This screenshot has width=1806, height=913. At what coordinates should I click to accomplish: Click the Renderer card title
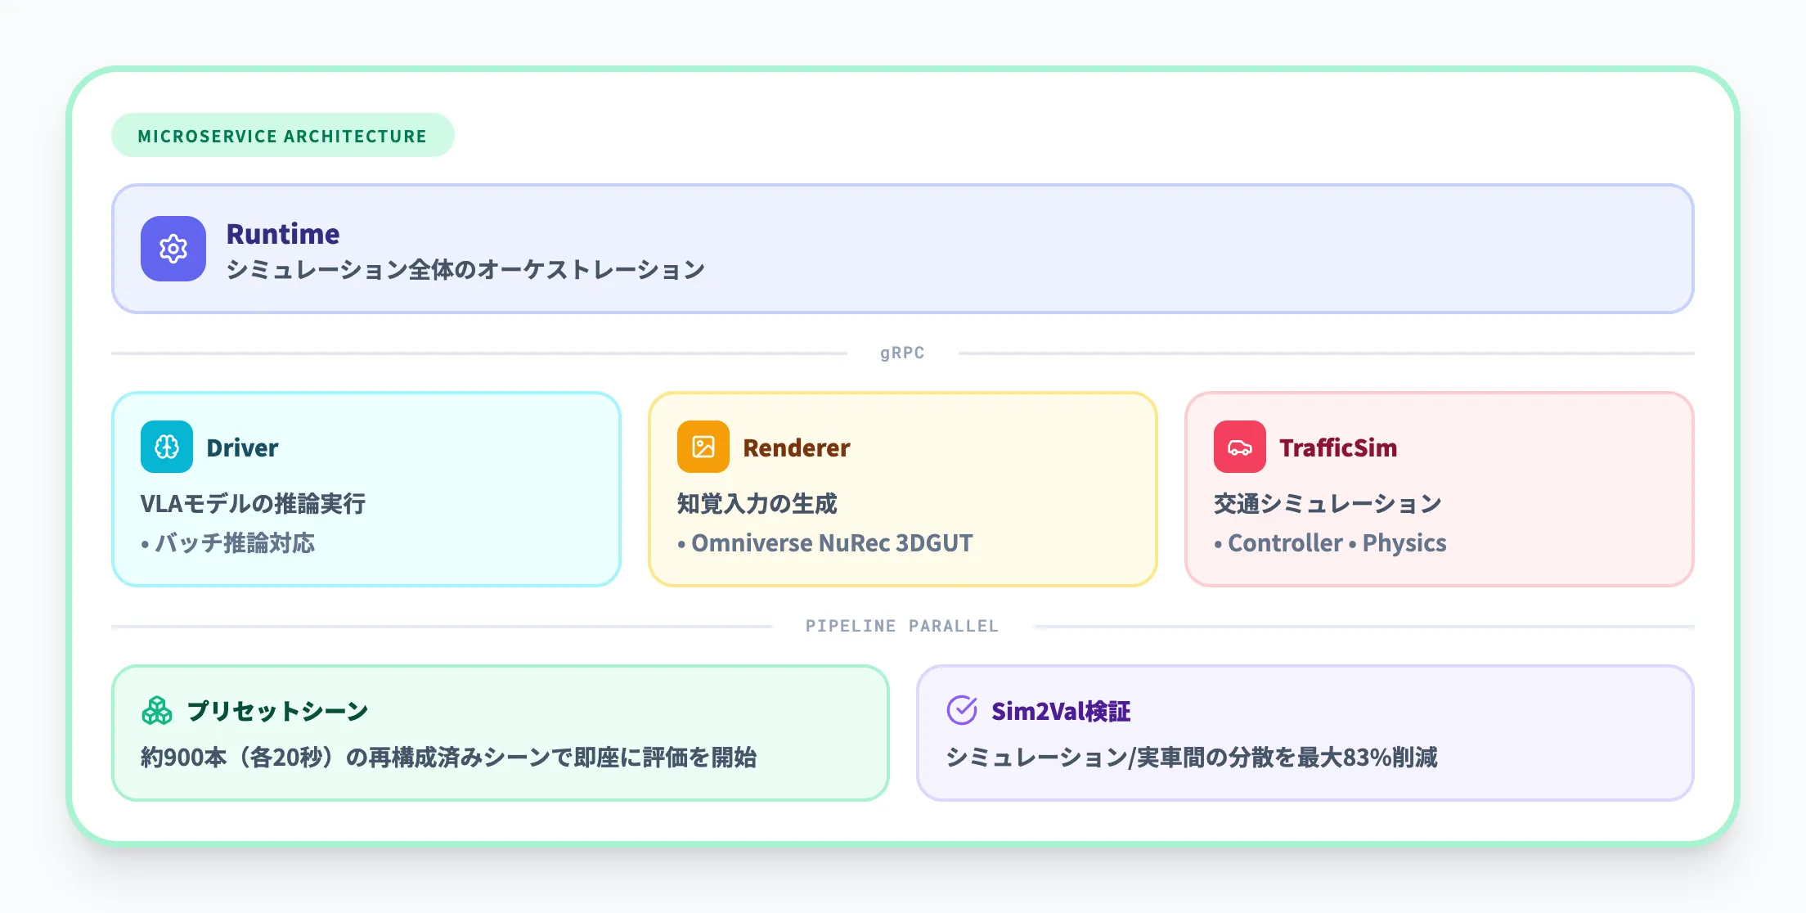tap(796, 448)
